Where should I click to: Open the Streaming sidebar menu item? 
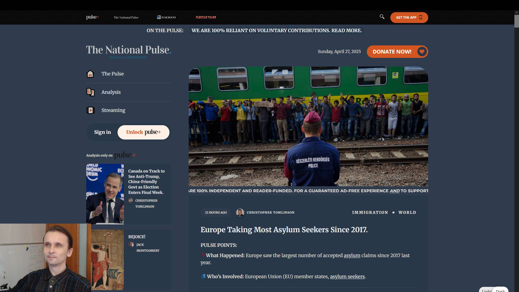tap(113, 110)
